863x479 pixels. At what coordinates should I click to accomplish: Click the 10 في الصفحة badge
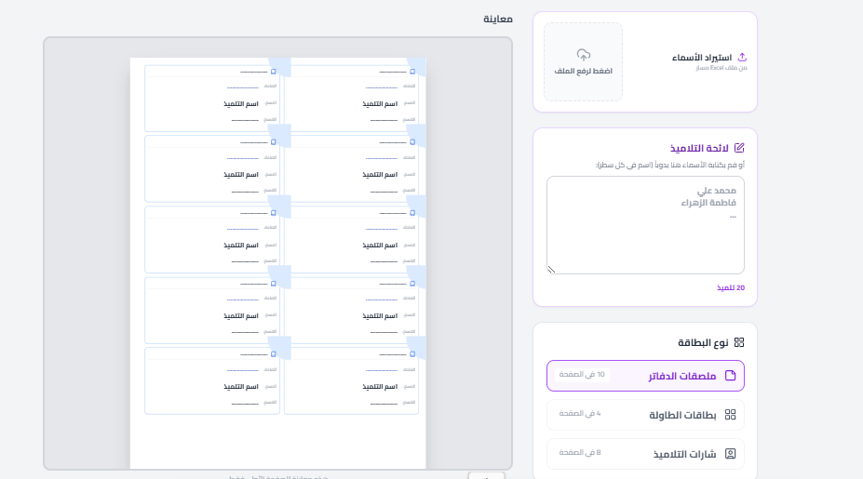tap(582, 375)
